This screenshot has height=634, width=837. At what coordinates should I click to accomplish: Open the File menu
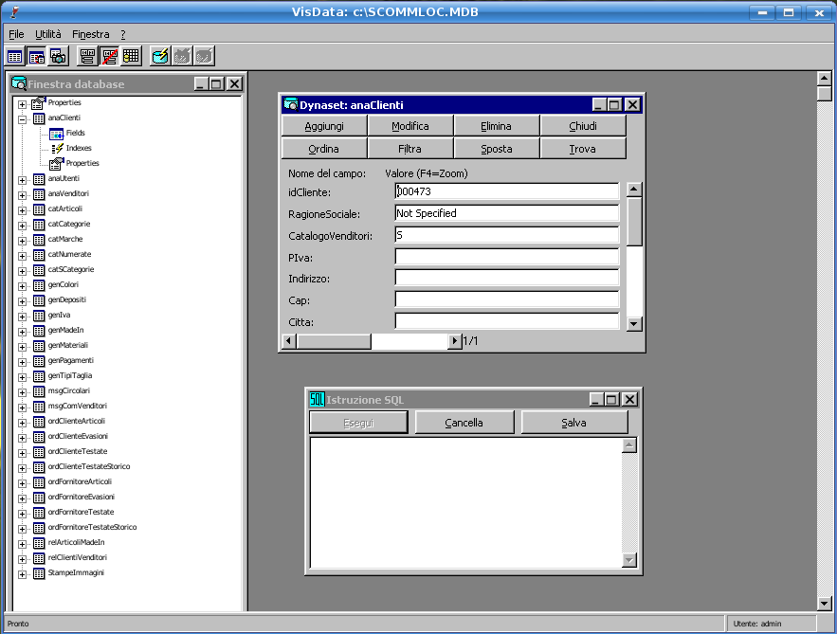pos(16,34)
